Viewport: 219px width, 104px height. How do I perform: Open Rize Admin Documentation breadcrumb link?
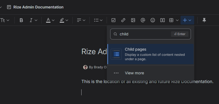pyautogui.click(x=38, y=7)
